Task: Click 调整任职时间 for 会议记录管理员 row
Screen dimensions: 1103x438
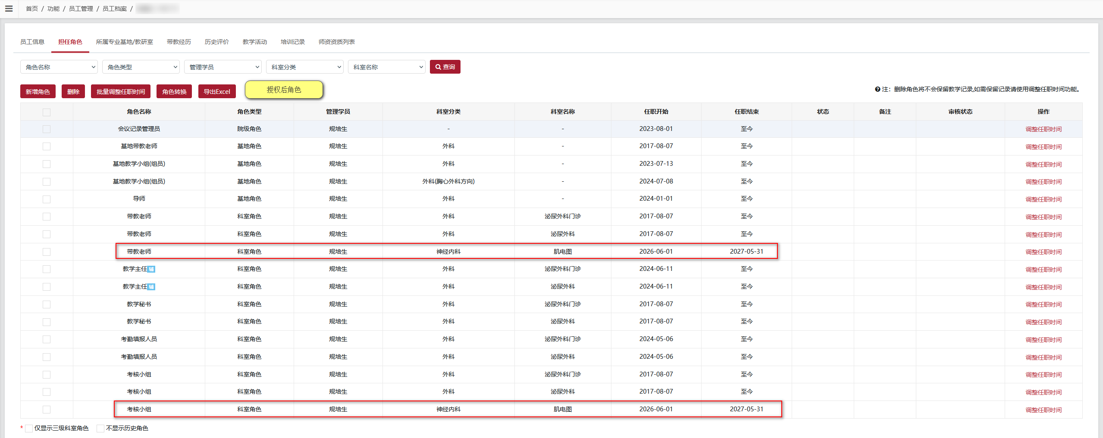Action: [1043, 129]
